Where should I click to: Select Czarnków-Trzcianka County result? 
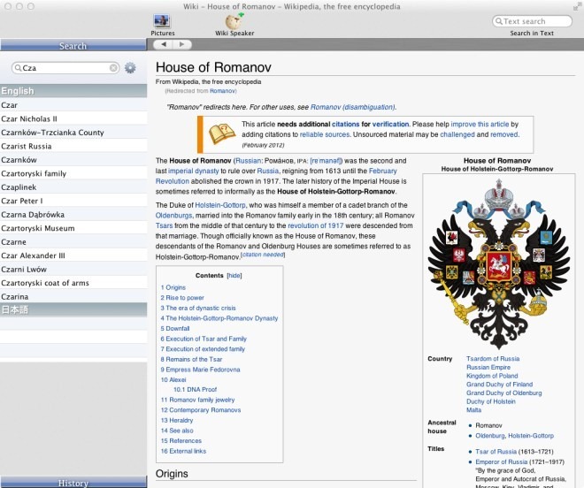click(x=73, y=133)
